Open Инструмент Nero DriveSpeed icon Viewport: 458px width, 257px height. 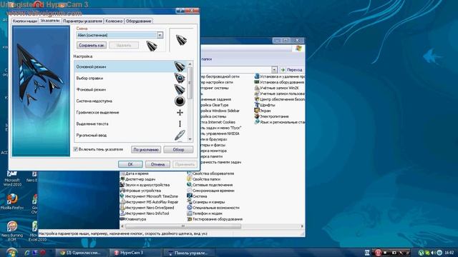(x=122, y=208)
